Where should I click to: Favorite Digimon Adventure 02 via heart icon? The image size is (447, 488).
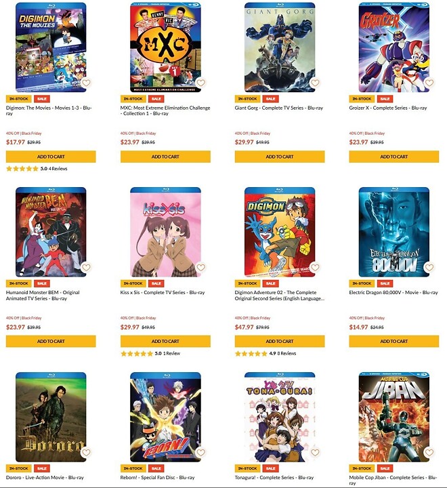(x=315, y=267)
